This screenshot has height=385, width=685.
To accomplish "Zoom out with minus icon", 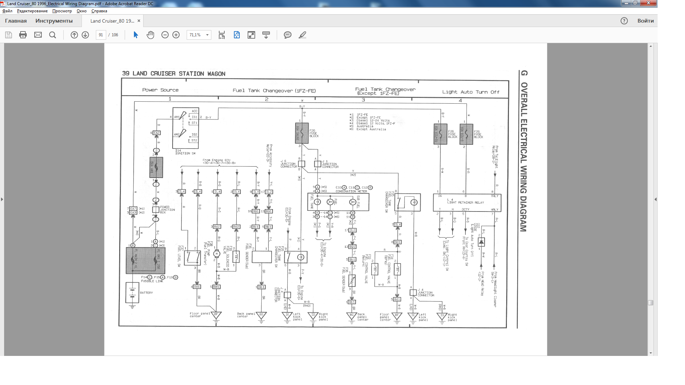I will click(165, 35).
